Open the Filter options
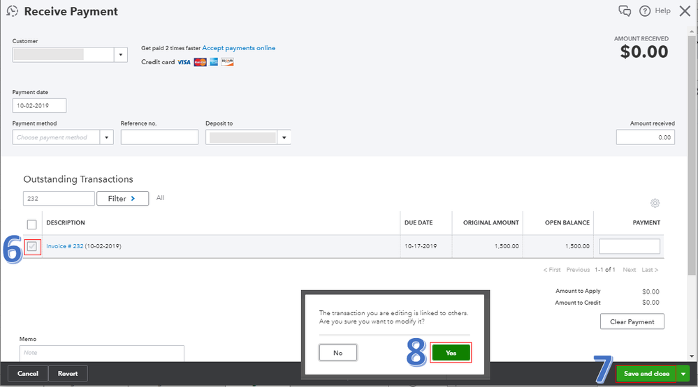Viewport: 698px width, 387px height. (122, 199)
